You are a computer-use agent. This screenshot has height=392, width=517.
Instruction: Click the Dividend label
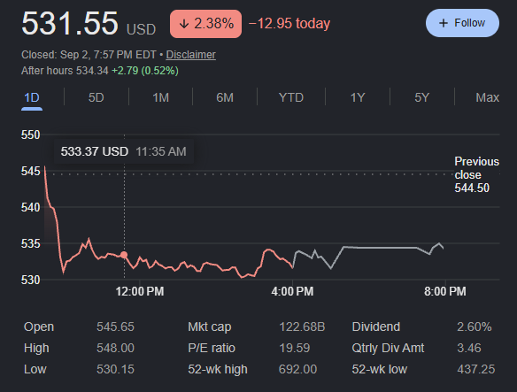tap(376, 327)
